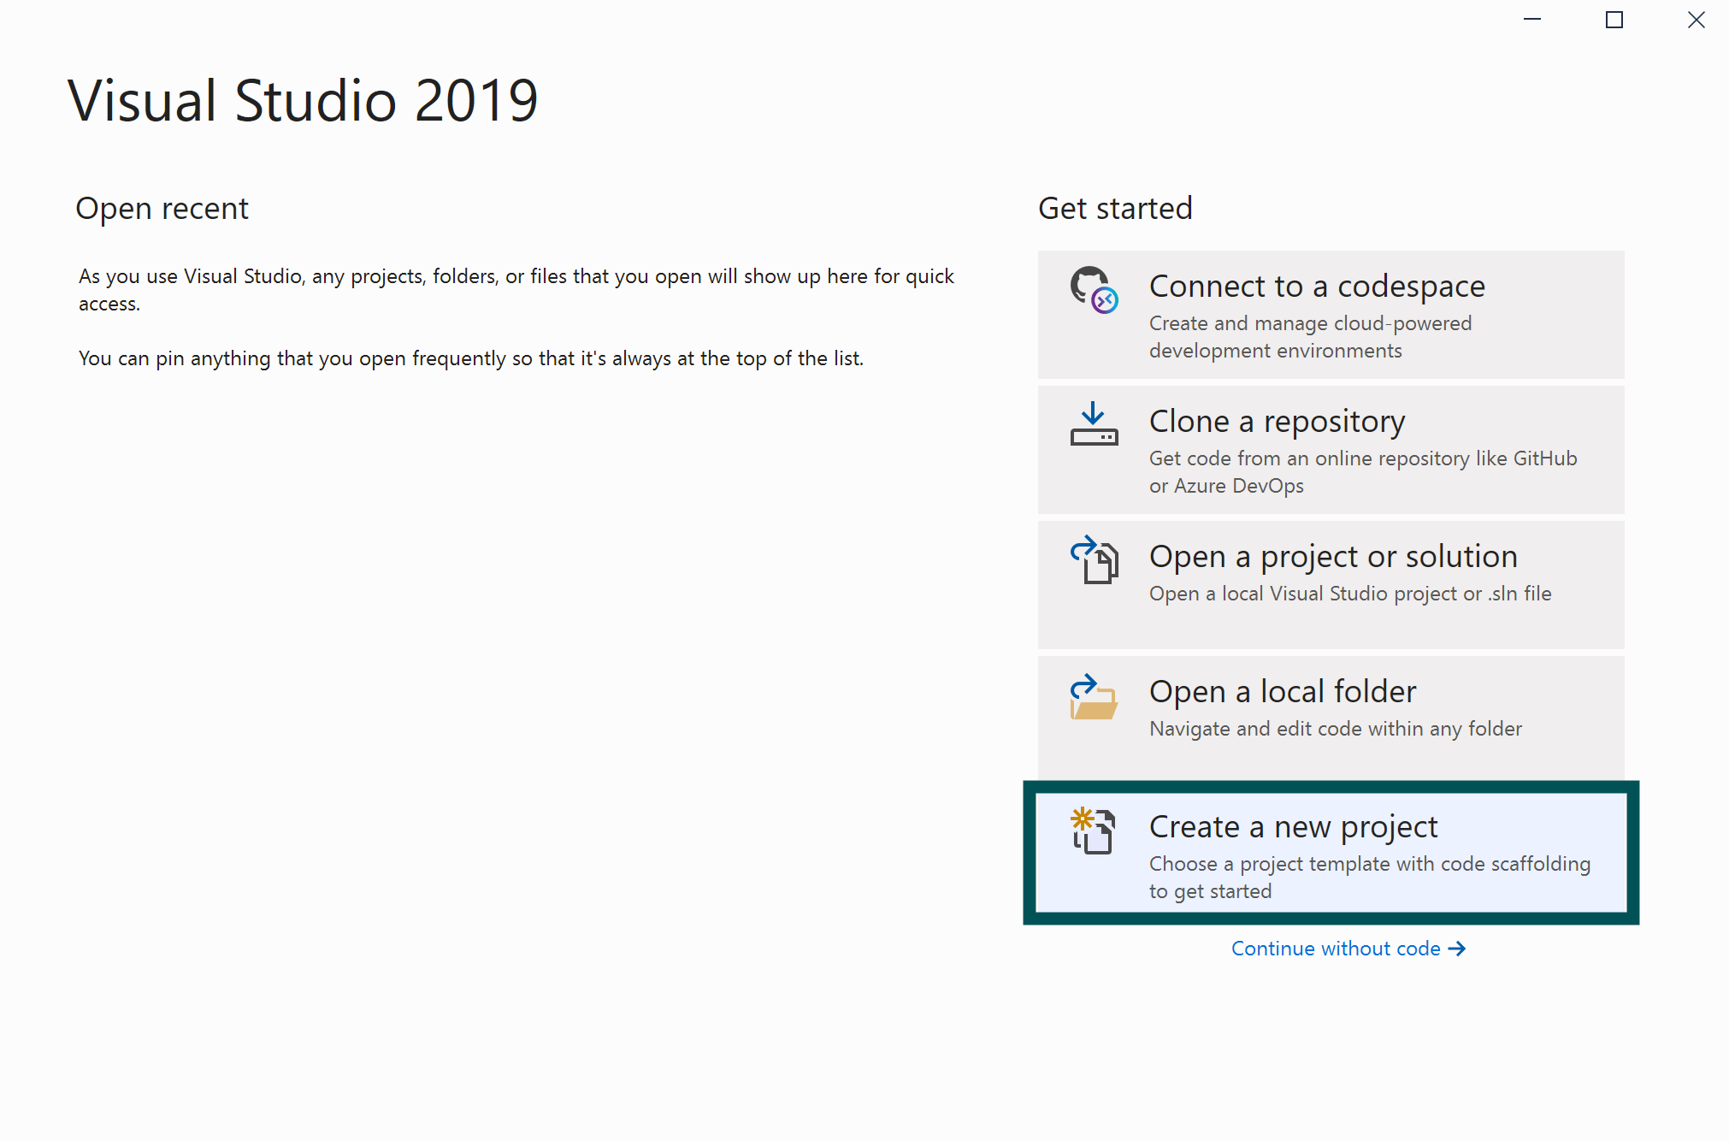This screenshot has width=1729, height=1141.
Task: Click 'Navigate and edit code within any folder'
Action: click(x=1336, y=729)
